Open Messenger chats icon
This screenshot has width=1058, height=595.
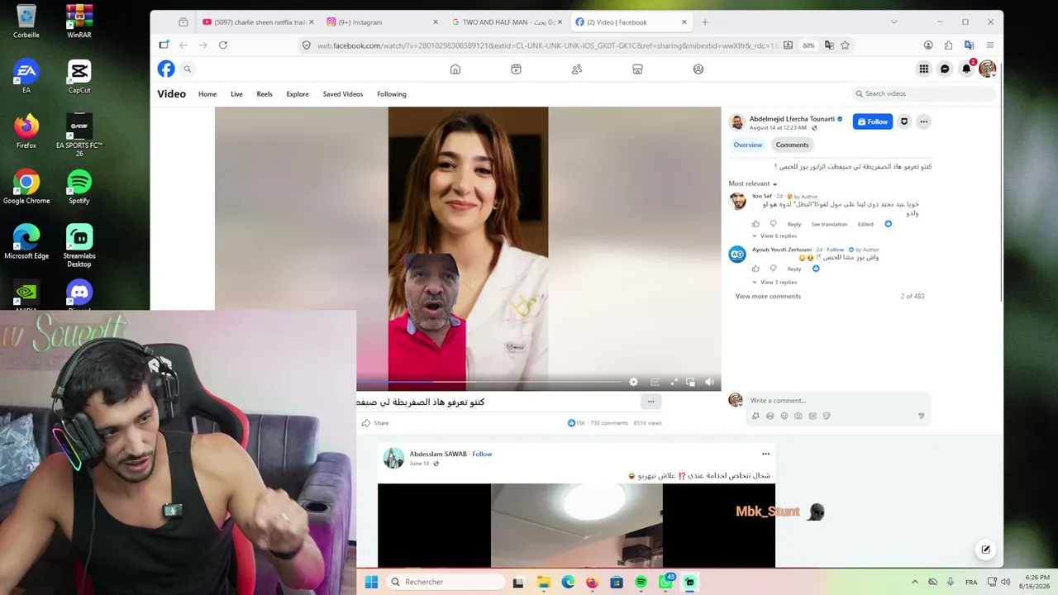point(945,69)
